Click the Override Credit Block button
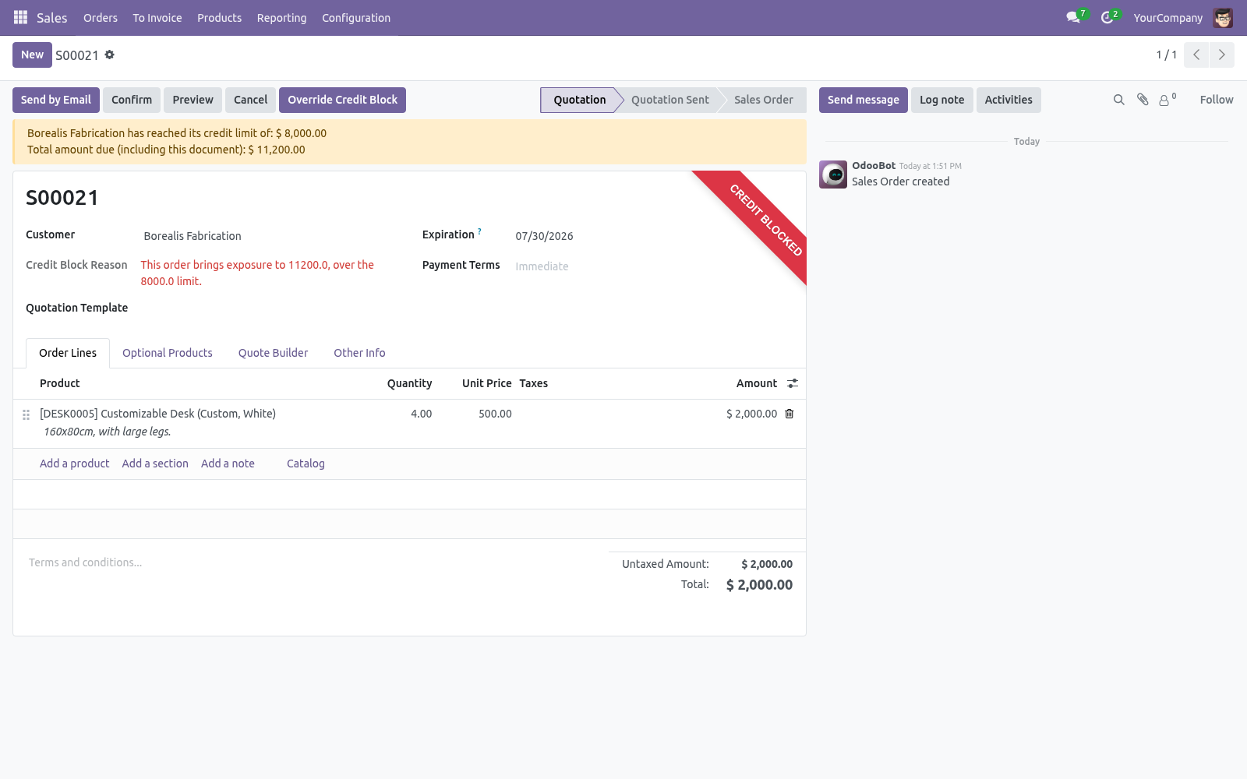 pyautogui.click(x=342, y=100)
